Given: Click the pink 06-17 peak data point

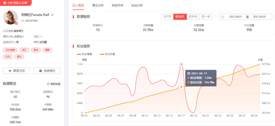Looking at the screenshot, I should click(181, 64).
